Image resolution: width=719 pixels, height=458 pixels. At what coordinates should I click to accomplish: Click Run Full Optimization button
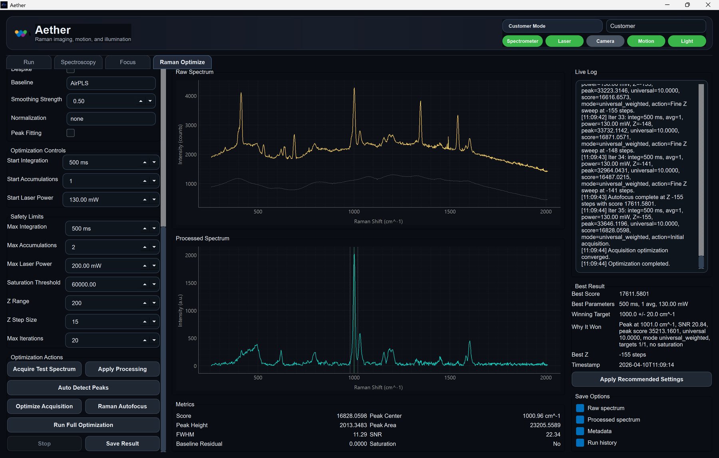click(83, 425)
